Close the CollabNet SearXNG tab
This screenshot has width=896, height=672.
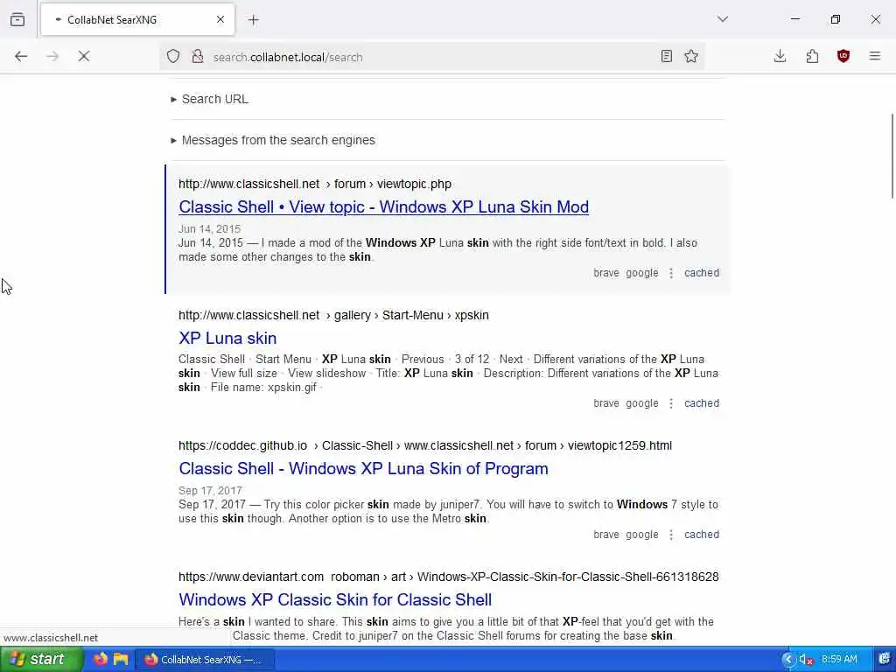click(220, 19)
